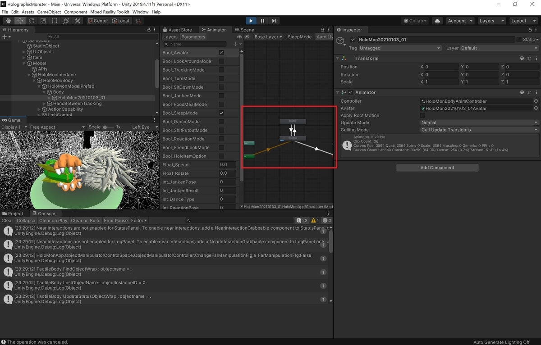Open the Culling Mode dropdown

coord(479,130)
